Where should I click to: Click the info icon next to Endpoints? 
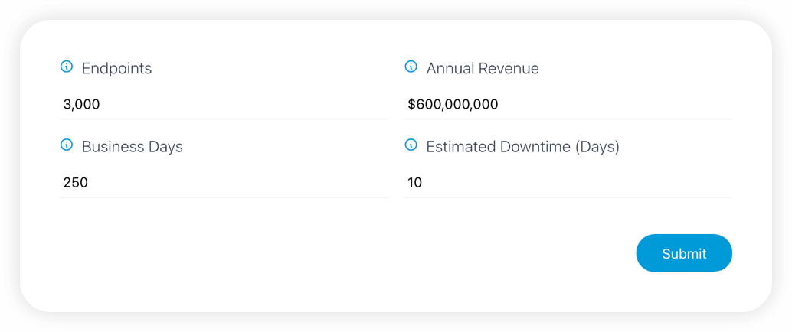(x=66, y=67)
